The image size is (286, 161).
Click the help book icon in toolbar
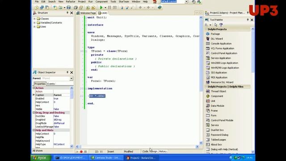tap(160, 8)
